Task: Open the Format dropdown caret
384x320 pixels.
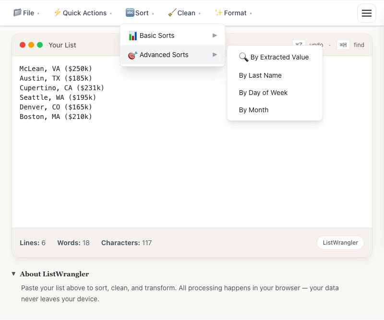Action: click(x=250, y=13)
